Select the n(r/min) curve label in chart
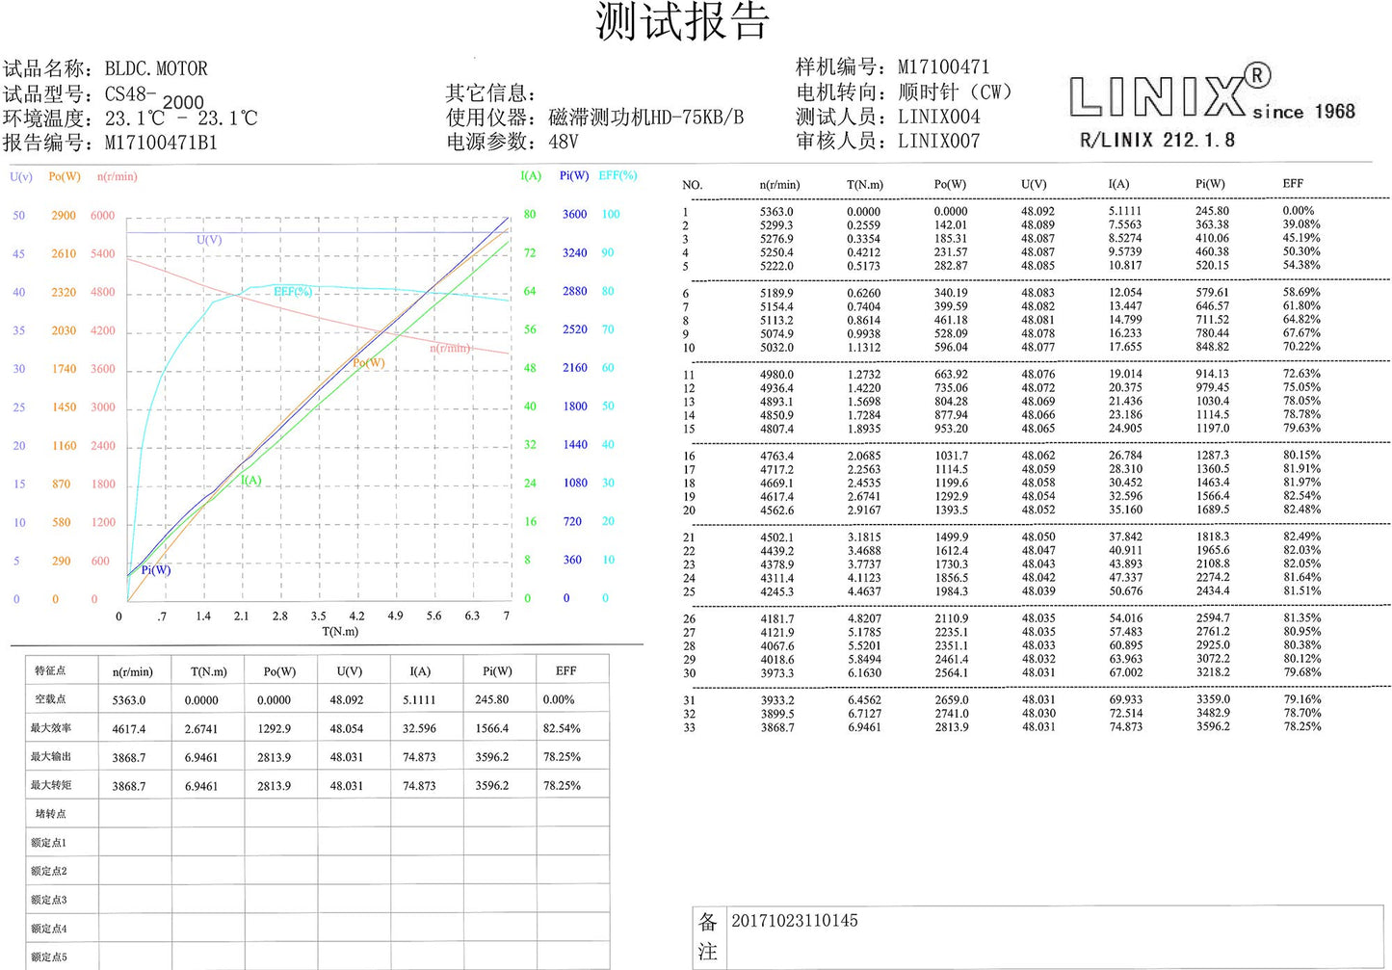1392x970 pixels. point(450,348)
